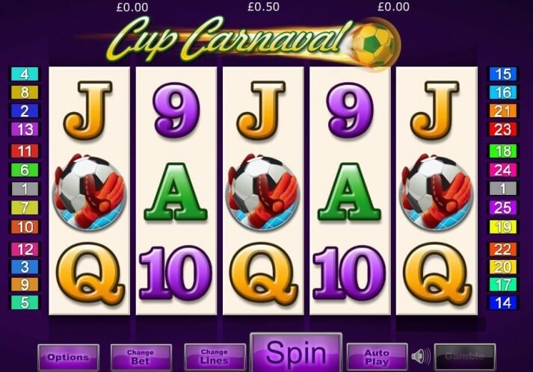Open the Change Bet control

click(x=141, y=357)
